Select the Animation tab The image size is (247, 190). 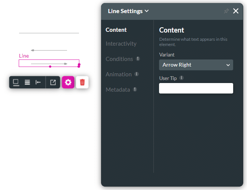pyautogui.click(x=118, y=74)
